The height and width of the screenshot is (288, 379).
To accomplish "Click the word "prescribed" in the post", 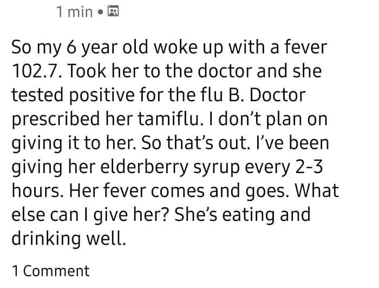I will (x=56, y=120).
